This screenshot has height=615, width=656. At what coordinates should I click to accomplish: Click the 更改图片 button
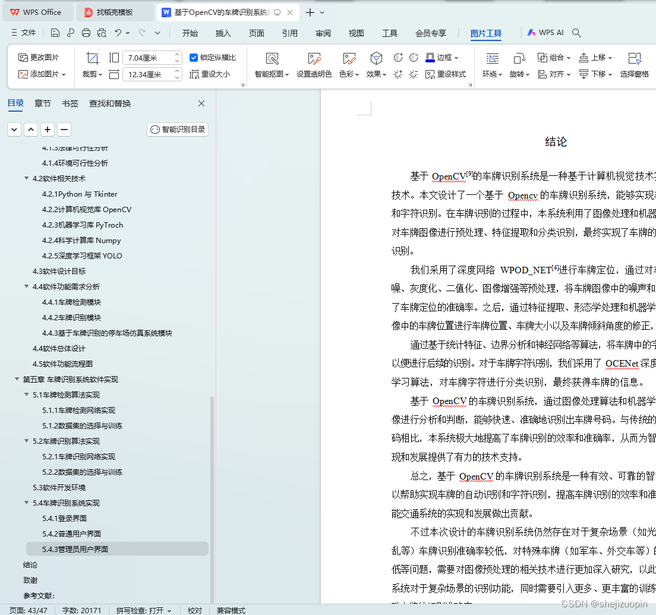39,57
